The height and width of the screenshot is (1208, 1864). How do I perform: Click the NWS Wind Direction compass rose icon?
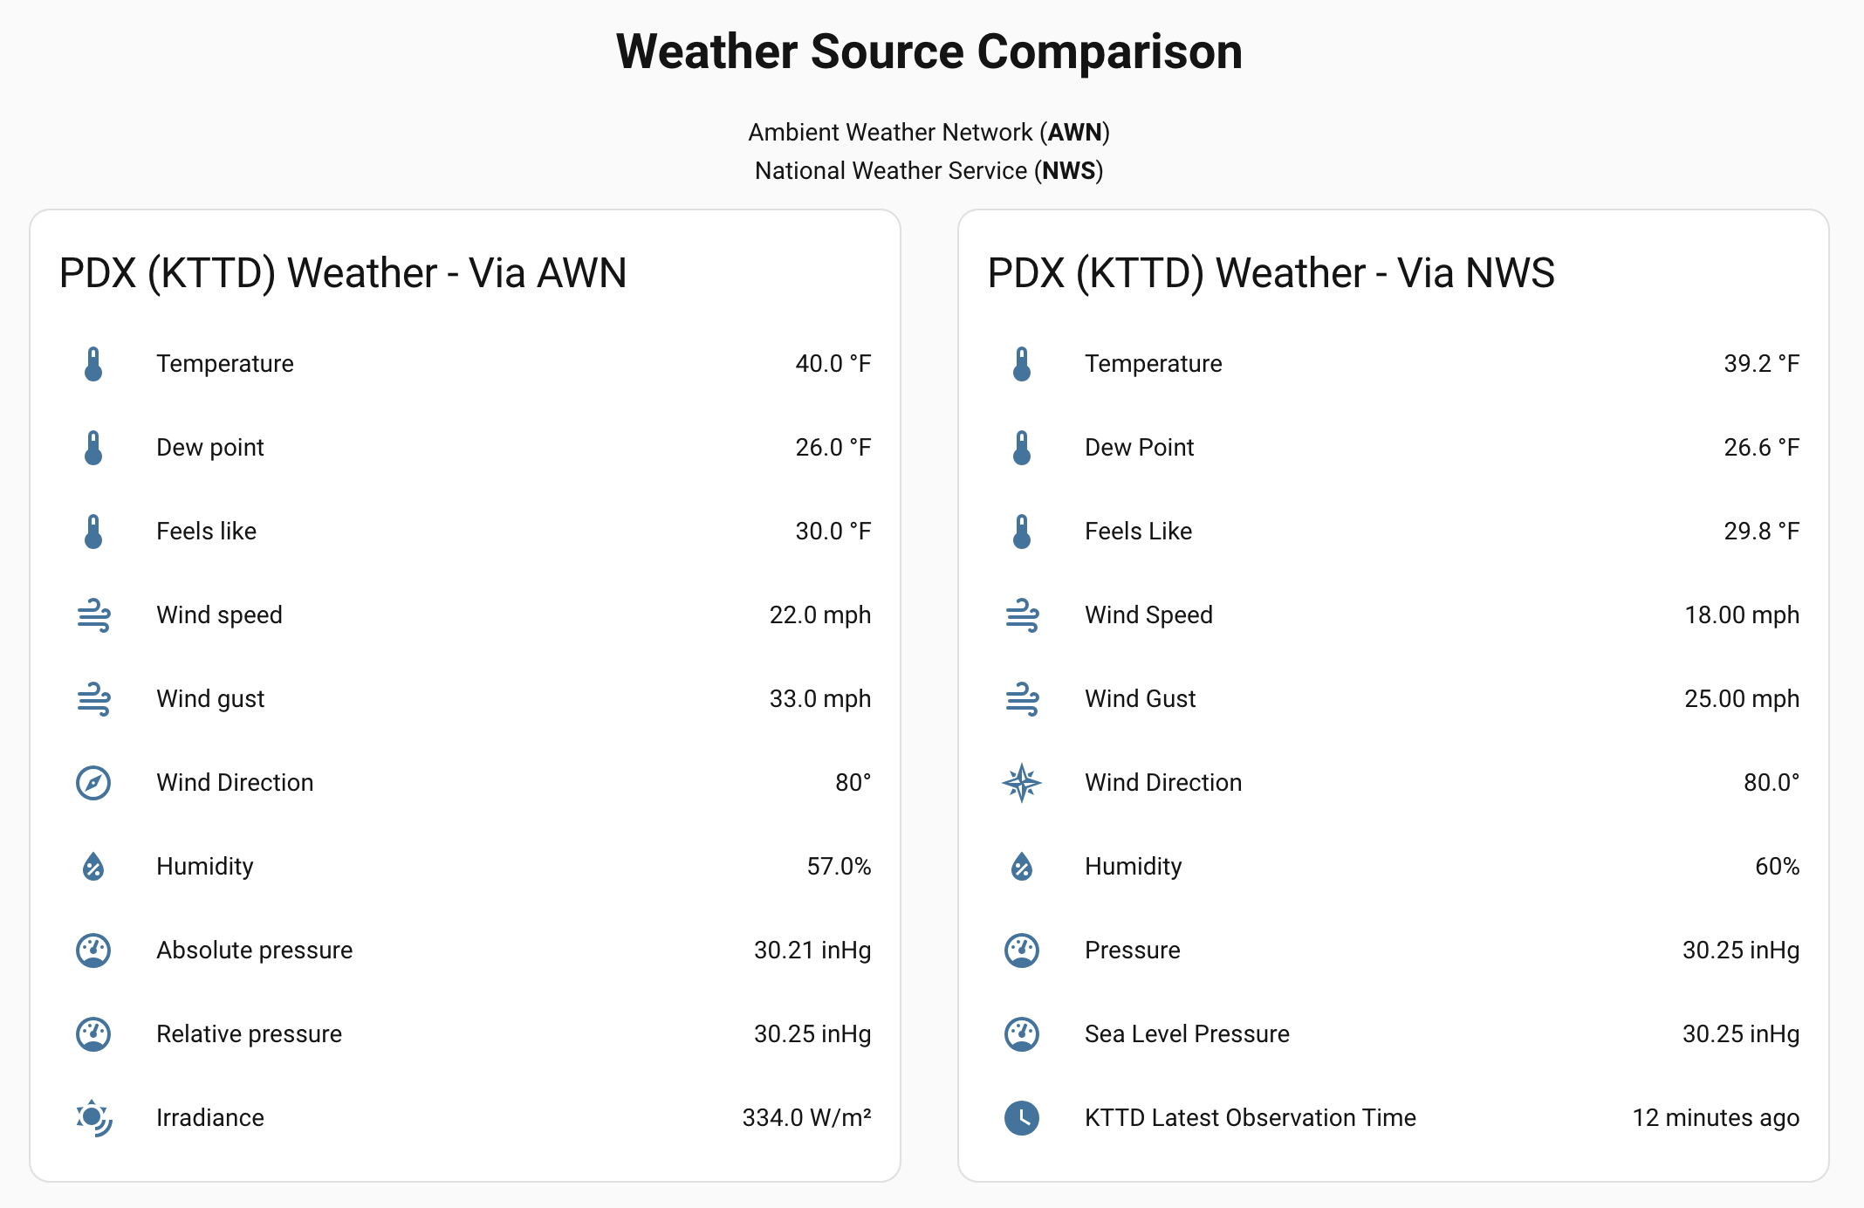coord(1022,783)
